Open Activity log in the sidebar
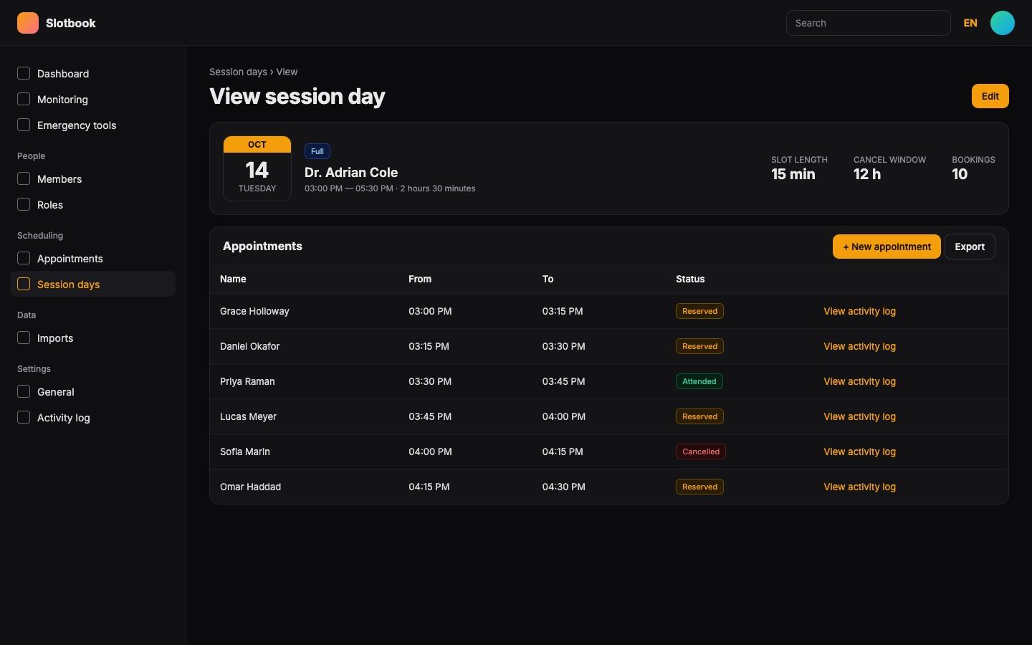1032x645 pixels. 93,417
